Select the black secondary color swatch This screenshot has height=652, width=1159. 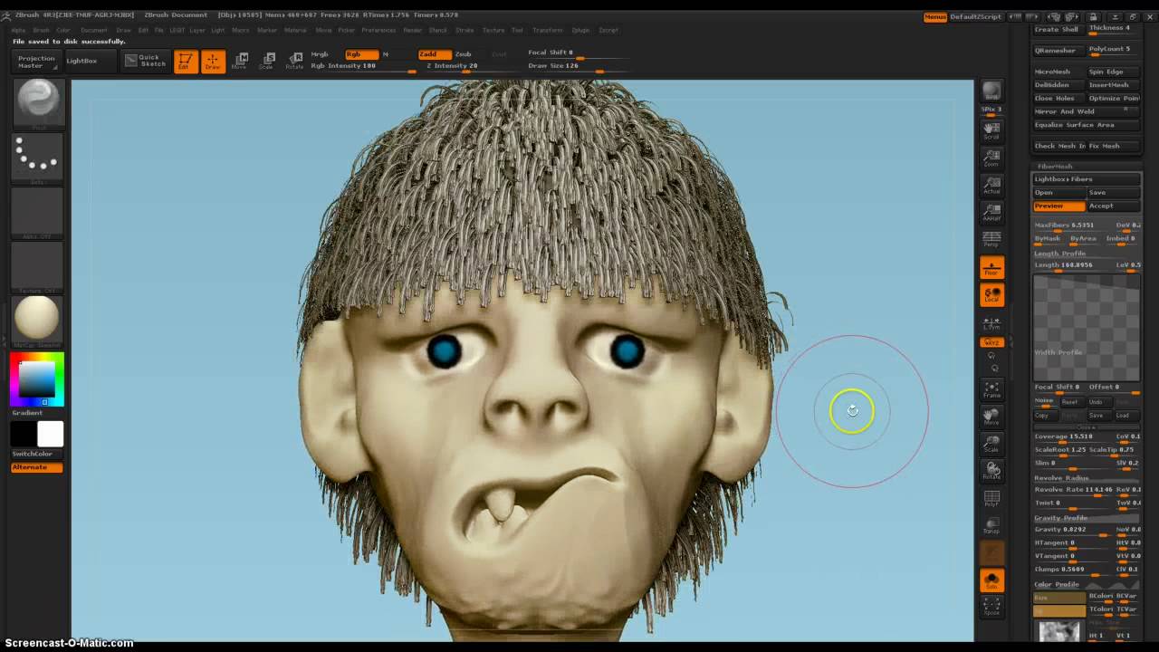[24, 434]
